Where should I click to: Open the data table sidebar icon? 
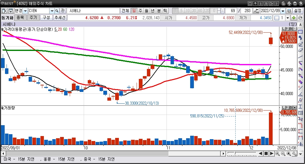(x=301, y=32)
